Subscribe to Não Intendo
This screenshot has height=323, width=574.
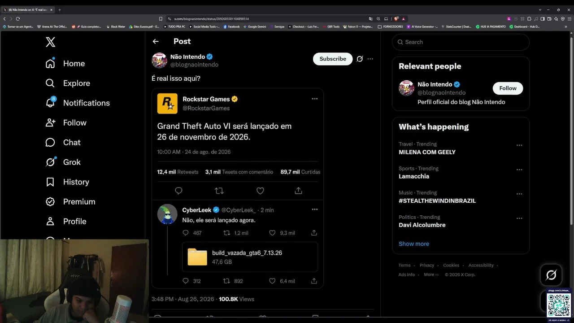[333, 59]
